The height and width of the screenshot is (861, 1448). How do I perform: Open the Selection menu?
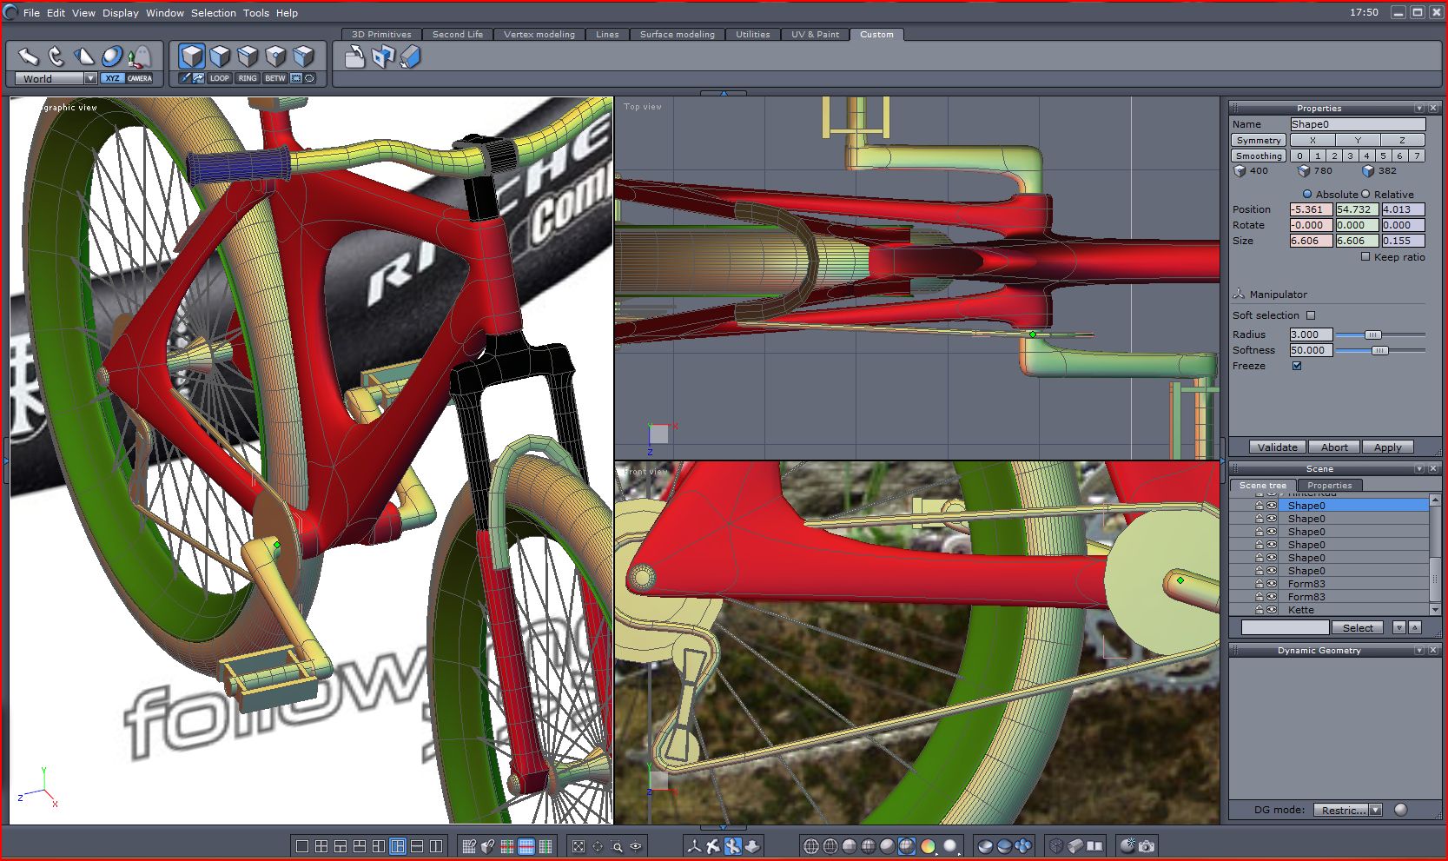point(214,13)
